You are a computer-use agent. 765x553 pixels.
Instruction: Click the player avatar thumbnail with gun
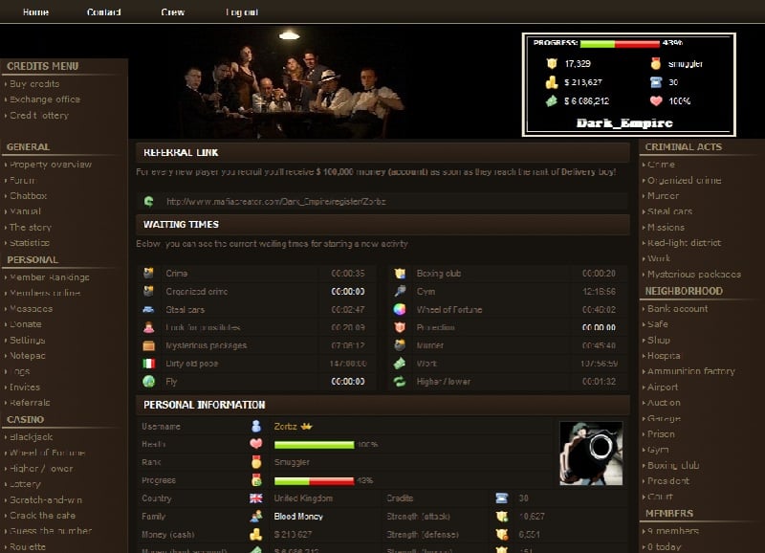[592, 452]
